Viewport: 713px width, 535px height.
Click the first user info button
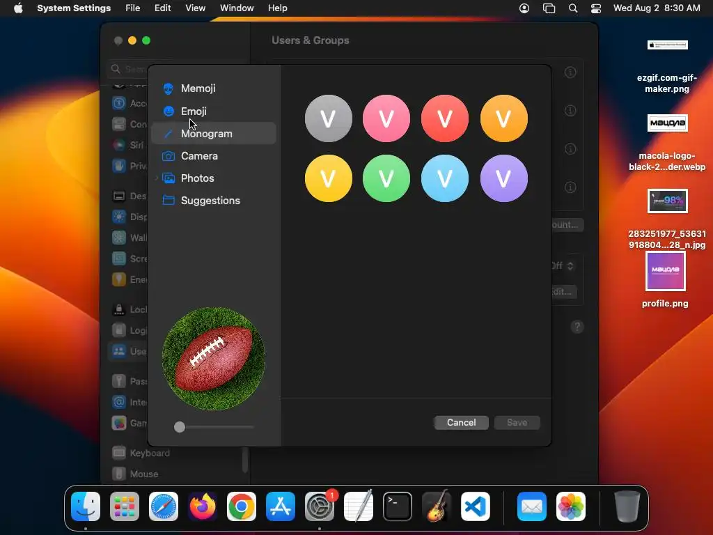[570, 72]
